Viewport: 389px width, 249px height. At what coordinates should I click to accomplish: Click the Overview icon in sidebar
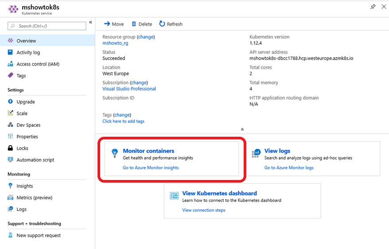point(11,40)
